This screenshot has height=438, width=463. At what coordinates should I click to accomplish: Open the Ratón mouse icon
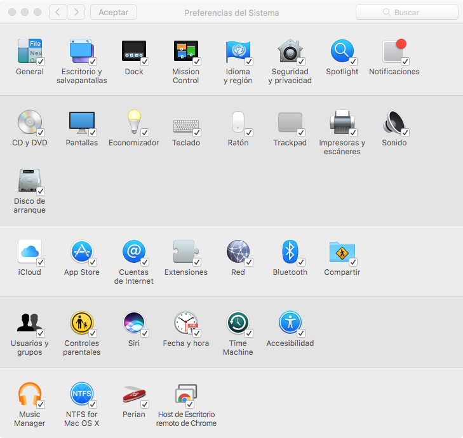click(238, 122)
